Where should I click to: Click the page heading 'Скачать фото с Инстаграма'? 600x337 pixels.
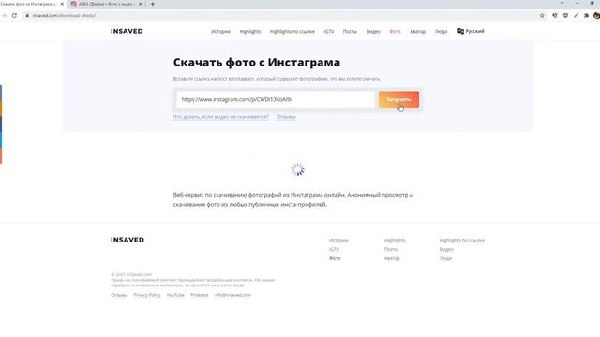256,62
